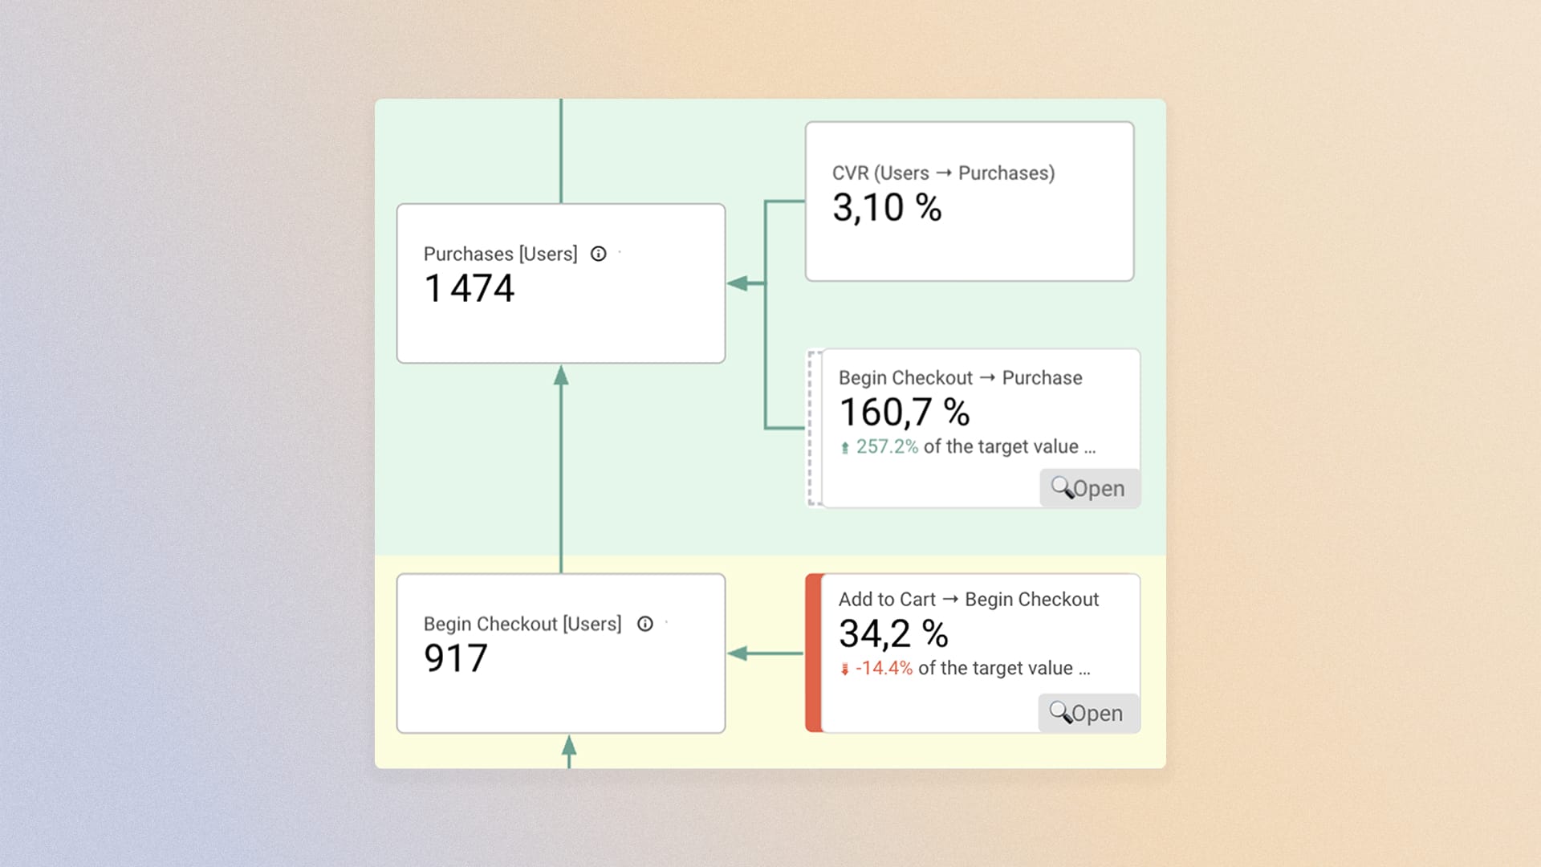Click the red down arrow near -14.4%

(x=844, y=669)
